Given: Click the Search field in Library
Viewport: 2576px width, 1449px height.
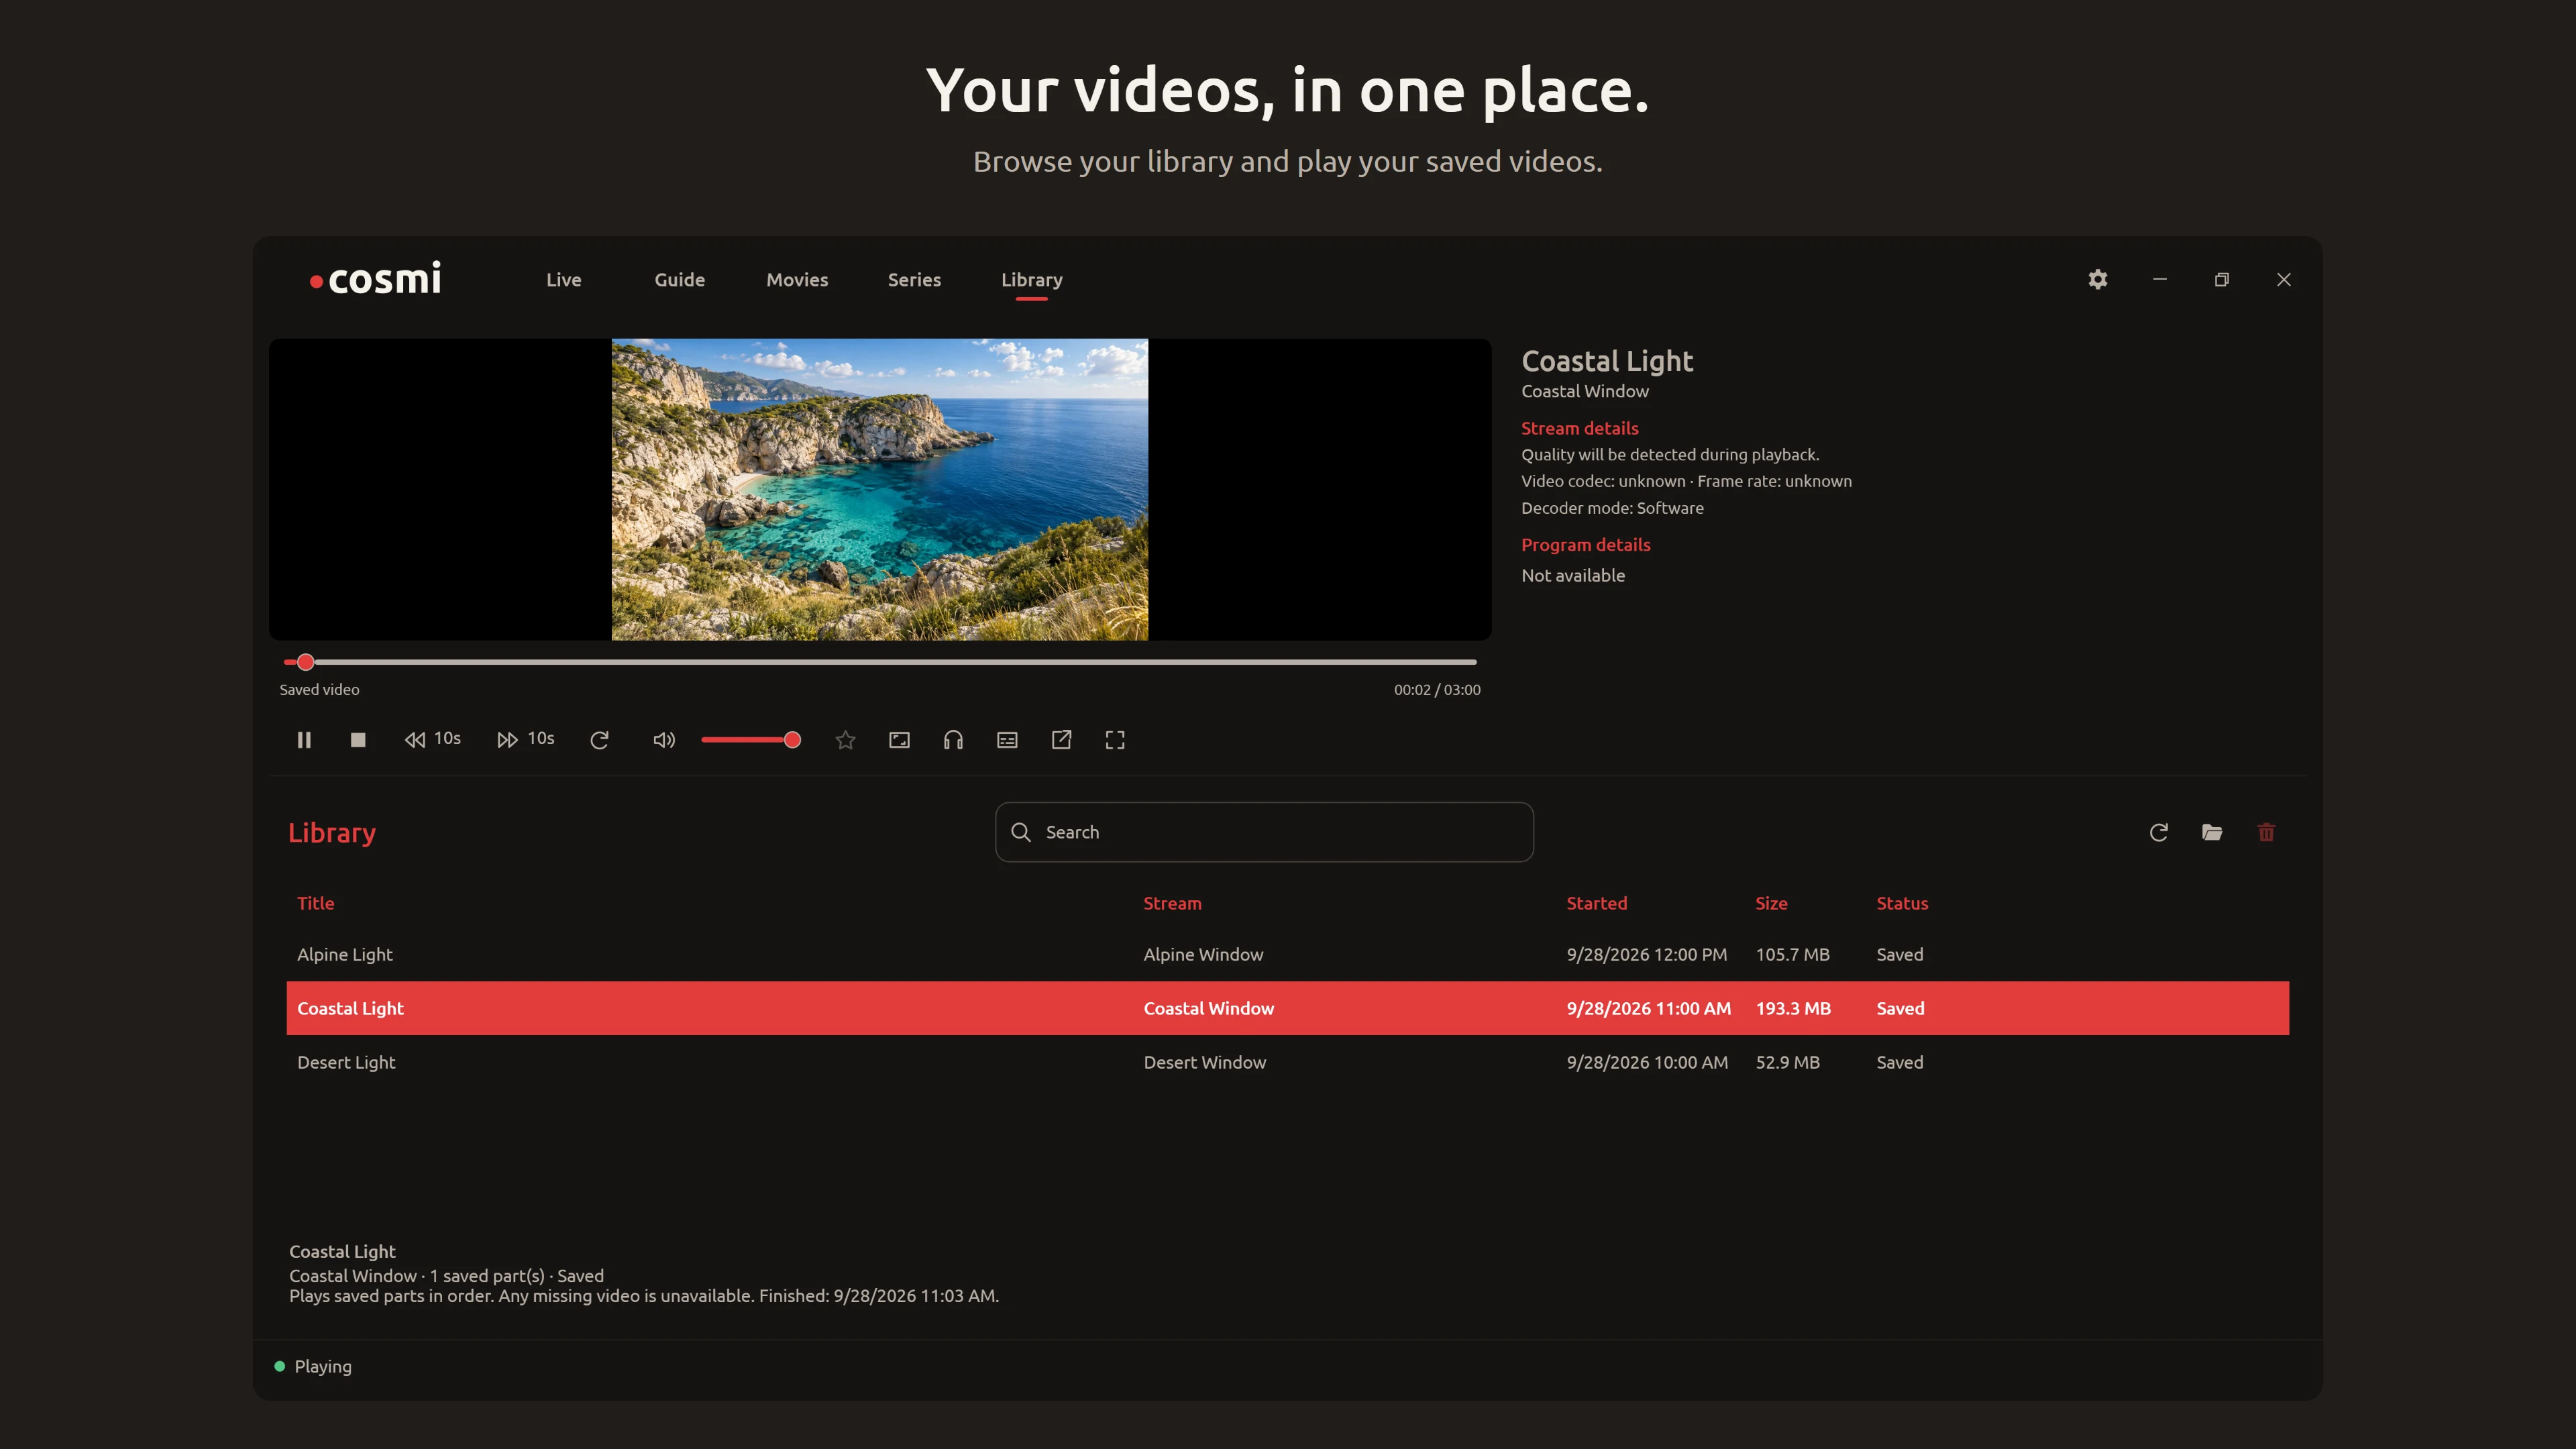Looking at the screenshot, I should [x=1264, y=832].
